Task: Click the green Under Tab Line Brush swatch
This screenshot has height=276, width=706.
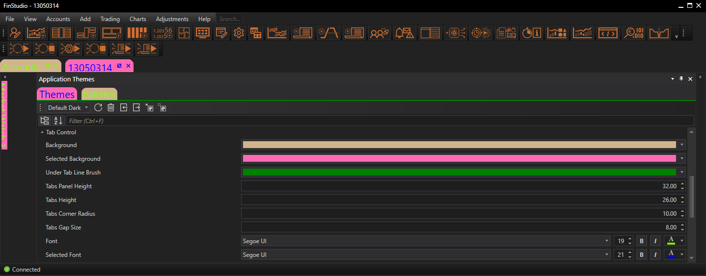Action: coord(459,173)
